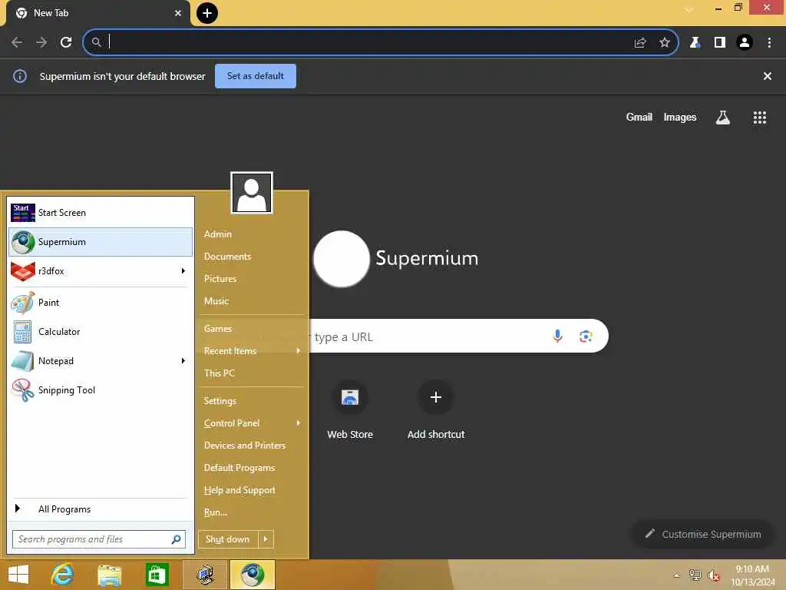
Task: Open the experiments flask icon in toolbar
Action: (695, 42)
